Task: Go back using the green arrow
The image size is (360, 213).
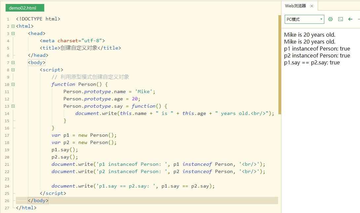Action: click(350, 19)
